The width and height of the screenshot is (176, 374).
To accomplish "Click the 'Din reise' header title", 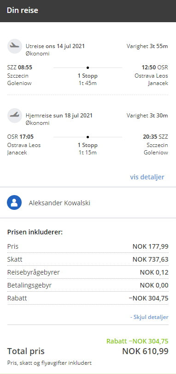I will pyautogui.click(x=23, y=11).
